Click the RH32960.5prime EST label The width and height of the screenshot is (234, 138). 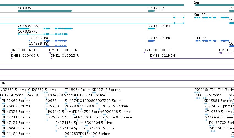(16, 101)
